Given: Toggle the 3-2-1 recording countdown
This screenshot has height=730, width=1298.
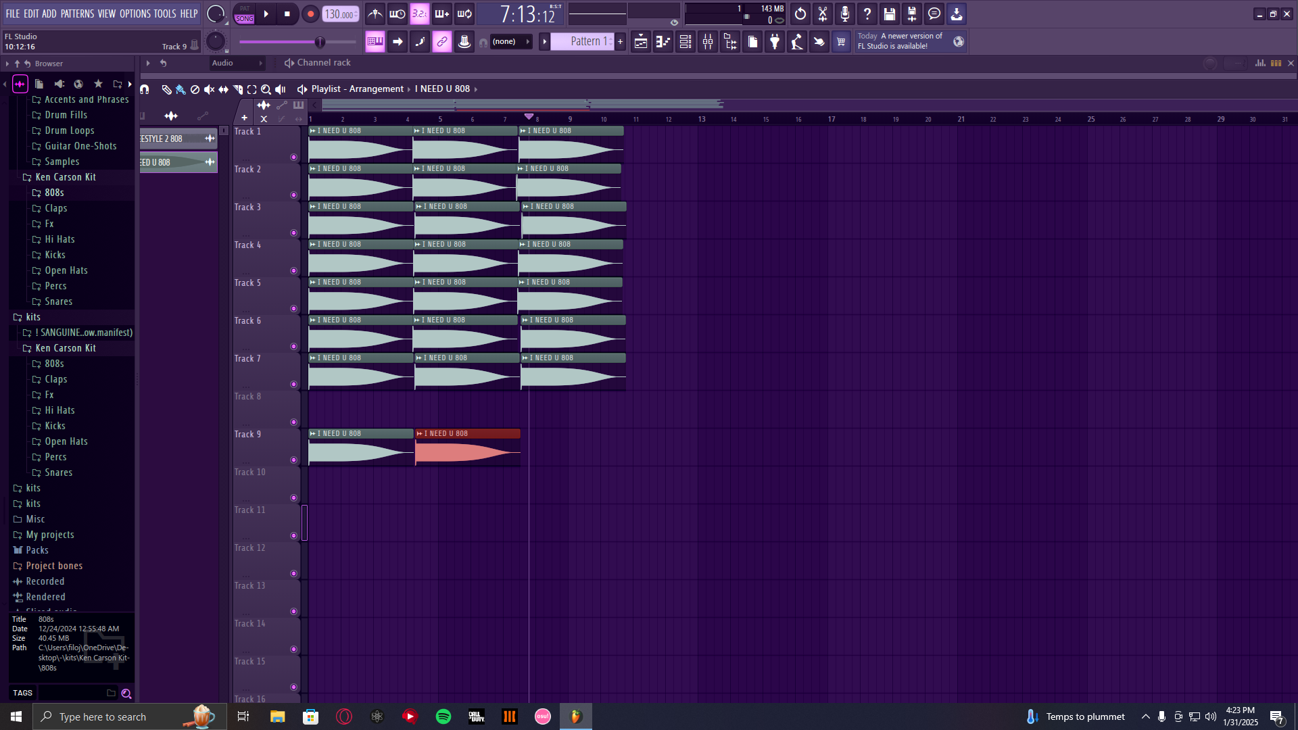Looking at the screenshot, I should point(419,14).
